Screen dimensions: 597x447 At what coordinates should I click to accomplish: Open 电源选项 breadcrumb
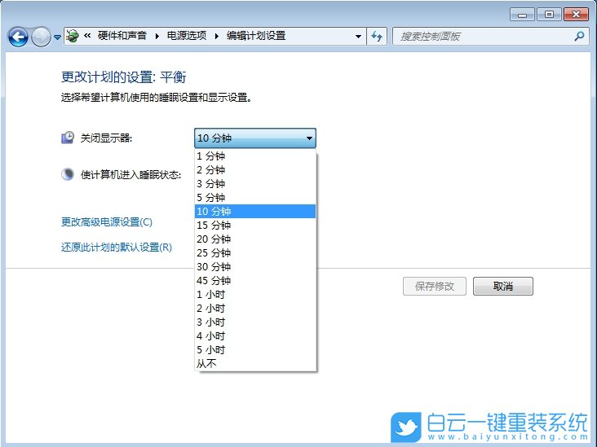(187, 36)
